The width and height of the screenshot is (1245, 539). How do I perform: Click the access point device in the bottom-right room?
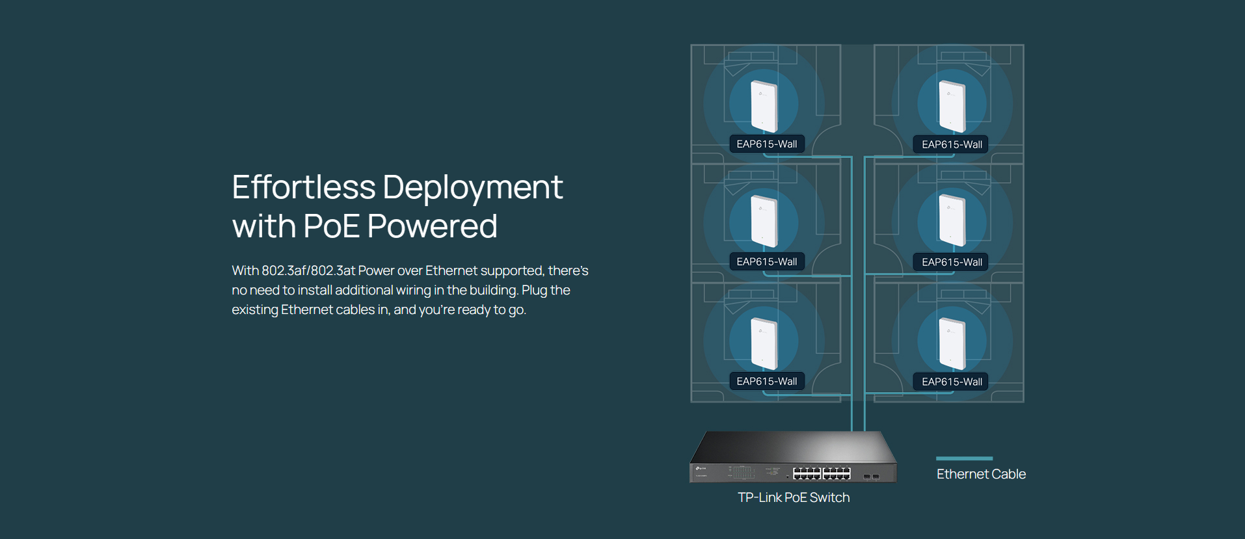952,343
